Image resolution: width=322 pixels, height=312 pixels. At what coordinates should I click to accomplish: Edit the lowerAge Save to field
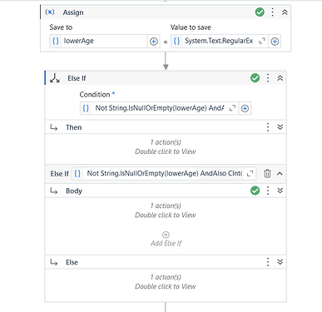tap(98, 41)
